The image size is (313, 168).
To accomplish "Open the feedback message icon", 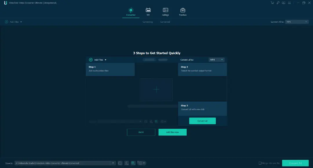I will point(283,3).
